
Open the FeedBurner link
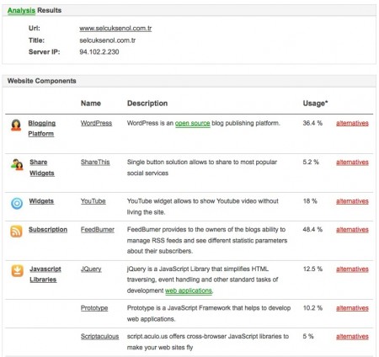tap(98, 230)
